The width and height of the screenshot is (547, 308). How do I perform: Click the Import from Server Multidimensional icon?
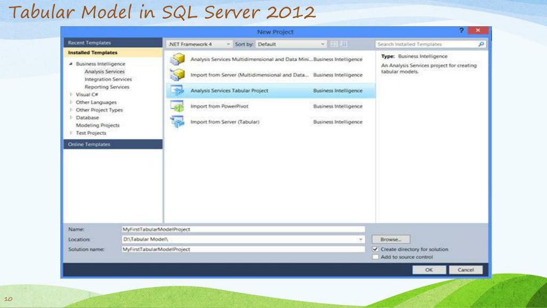click(177, 74)
